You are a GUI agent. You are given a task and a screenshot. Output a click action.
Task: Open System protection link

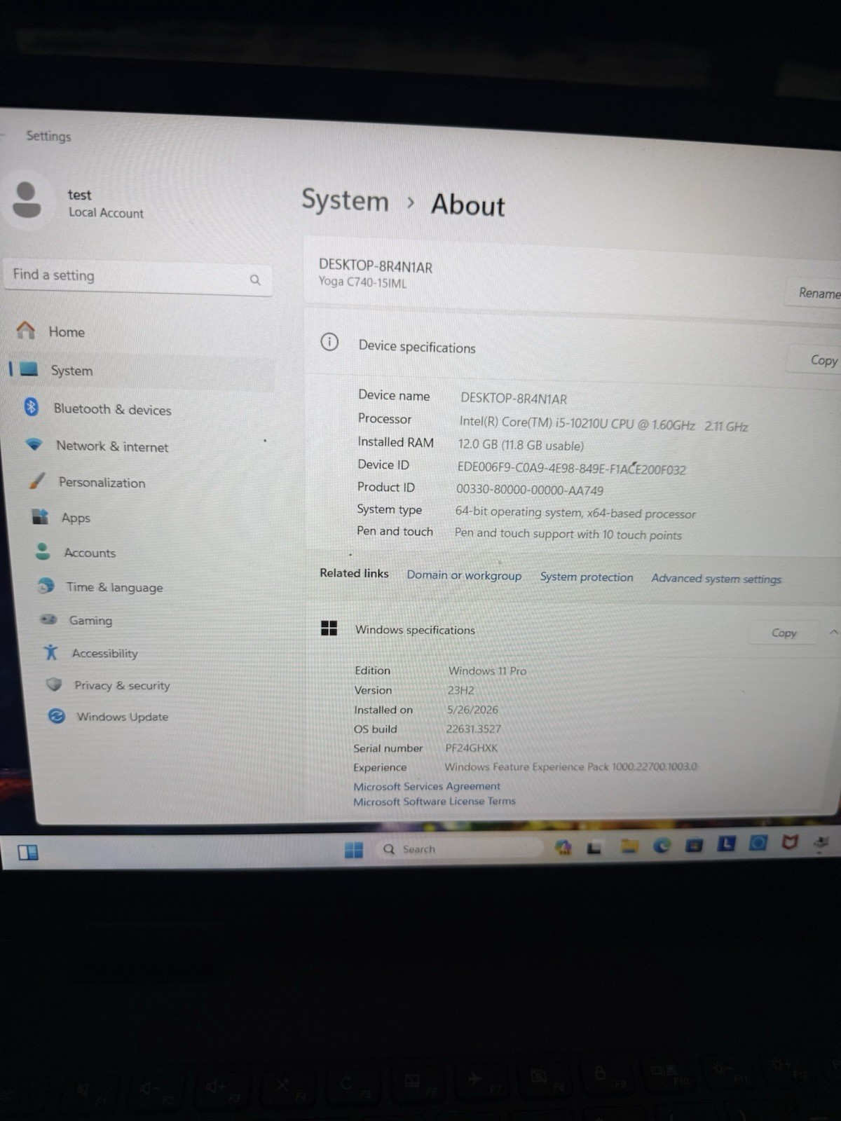tap(587, 577)
